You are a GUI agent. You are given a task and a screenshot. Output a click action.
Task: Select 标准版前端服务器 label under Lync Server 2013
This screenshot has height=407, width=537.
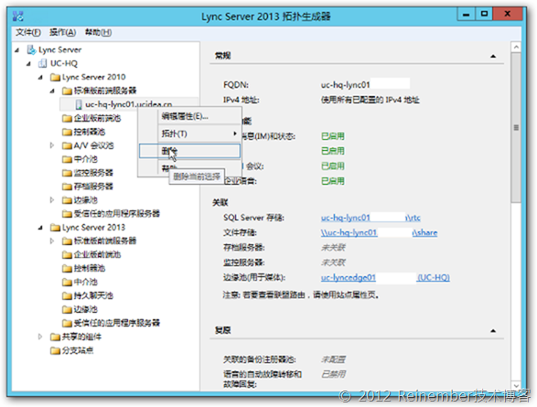coord(105,241)
